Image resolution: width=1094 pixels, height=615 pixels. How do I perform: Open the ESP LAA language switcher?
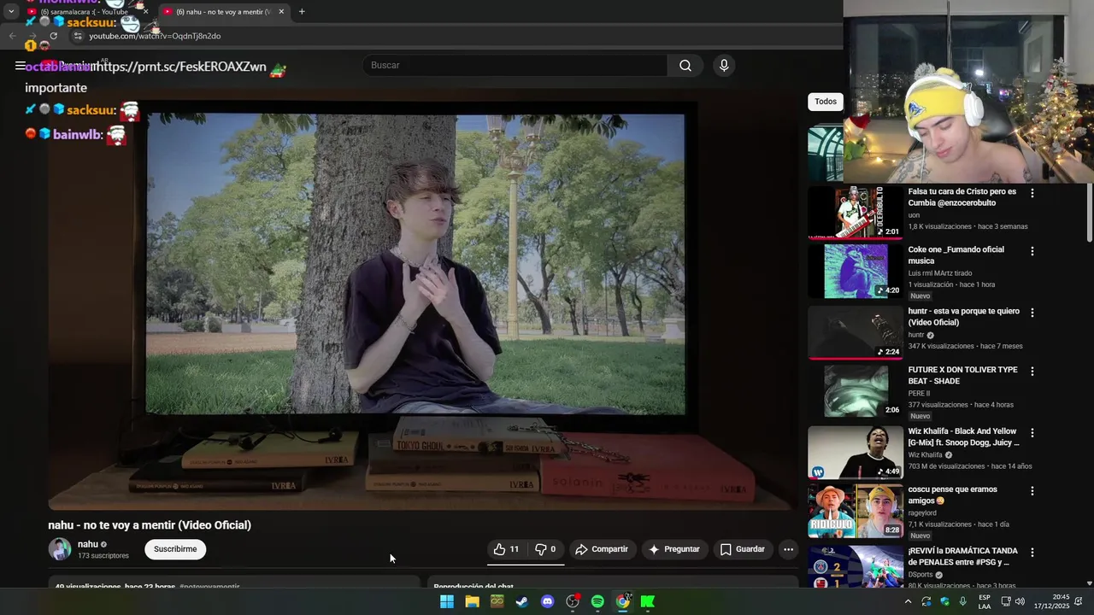(985, 601)
